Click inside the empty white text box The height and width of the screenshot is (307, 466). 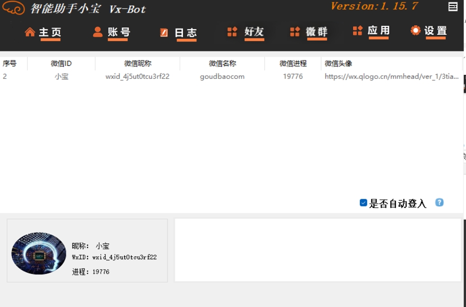pyautogui.click(x=318, y=250)
